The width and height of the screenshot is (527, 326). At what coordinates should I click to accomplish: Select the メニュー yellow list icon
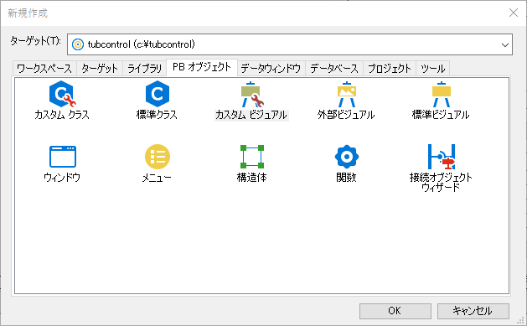158,157
